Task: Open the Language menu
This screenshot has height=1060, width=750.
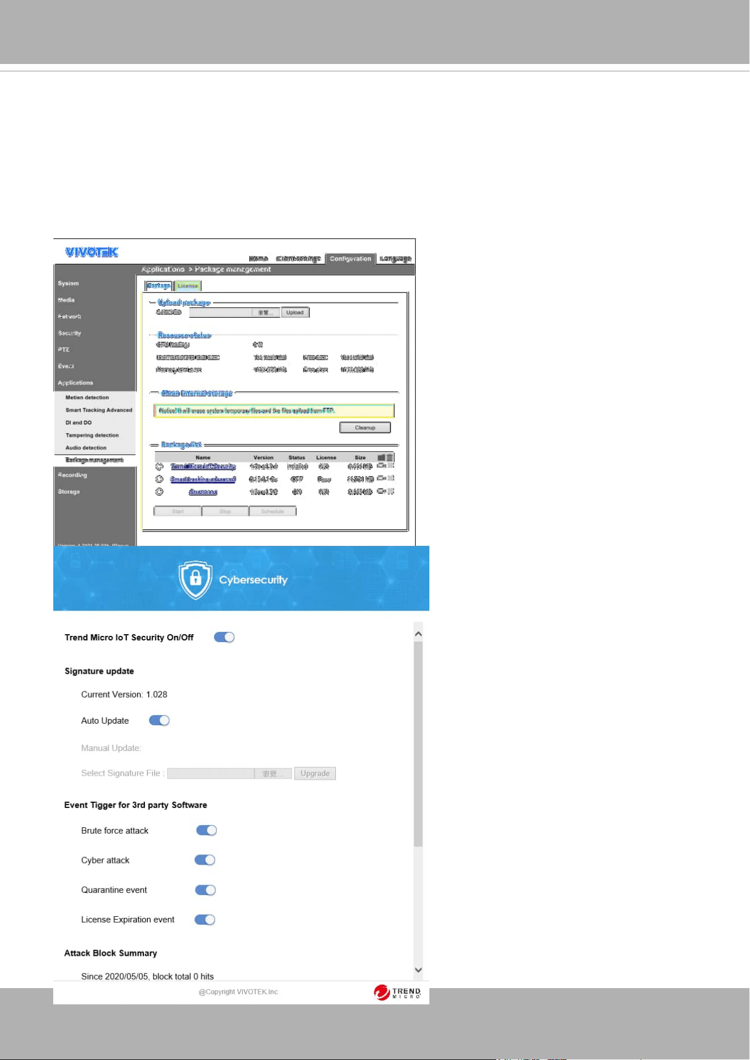Action: click(x=395, y=259)
